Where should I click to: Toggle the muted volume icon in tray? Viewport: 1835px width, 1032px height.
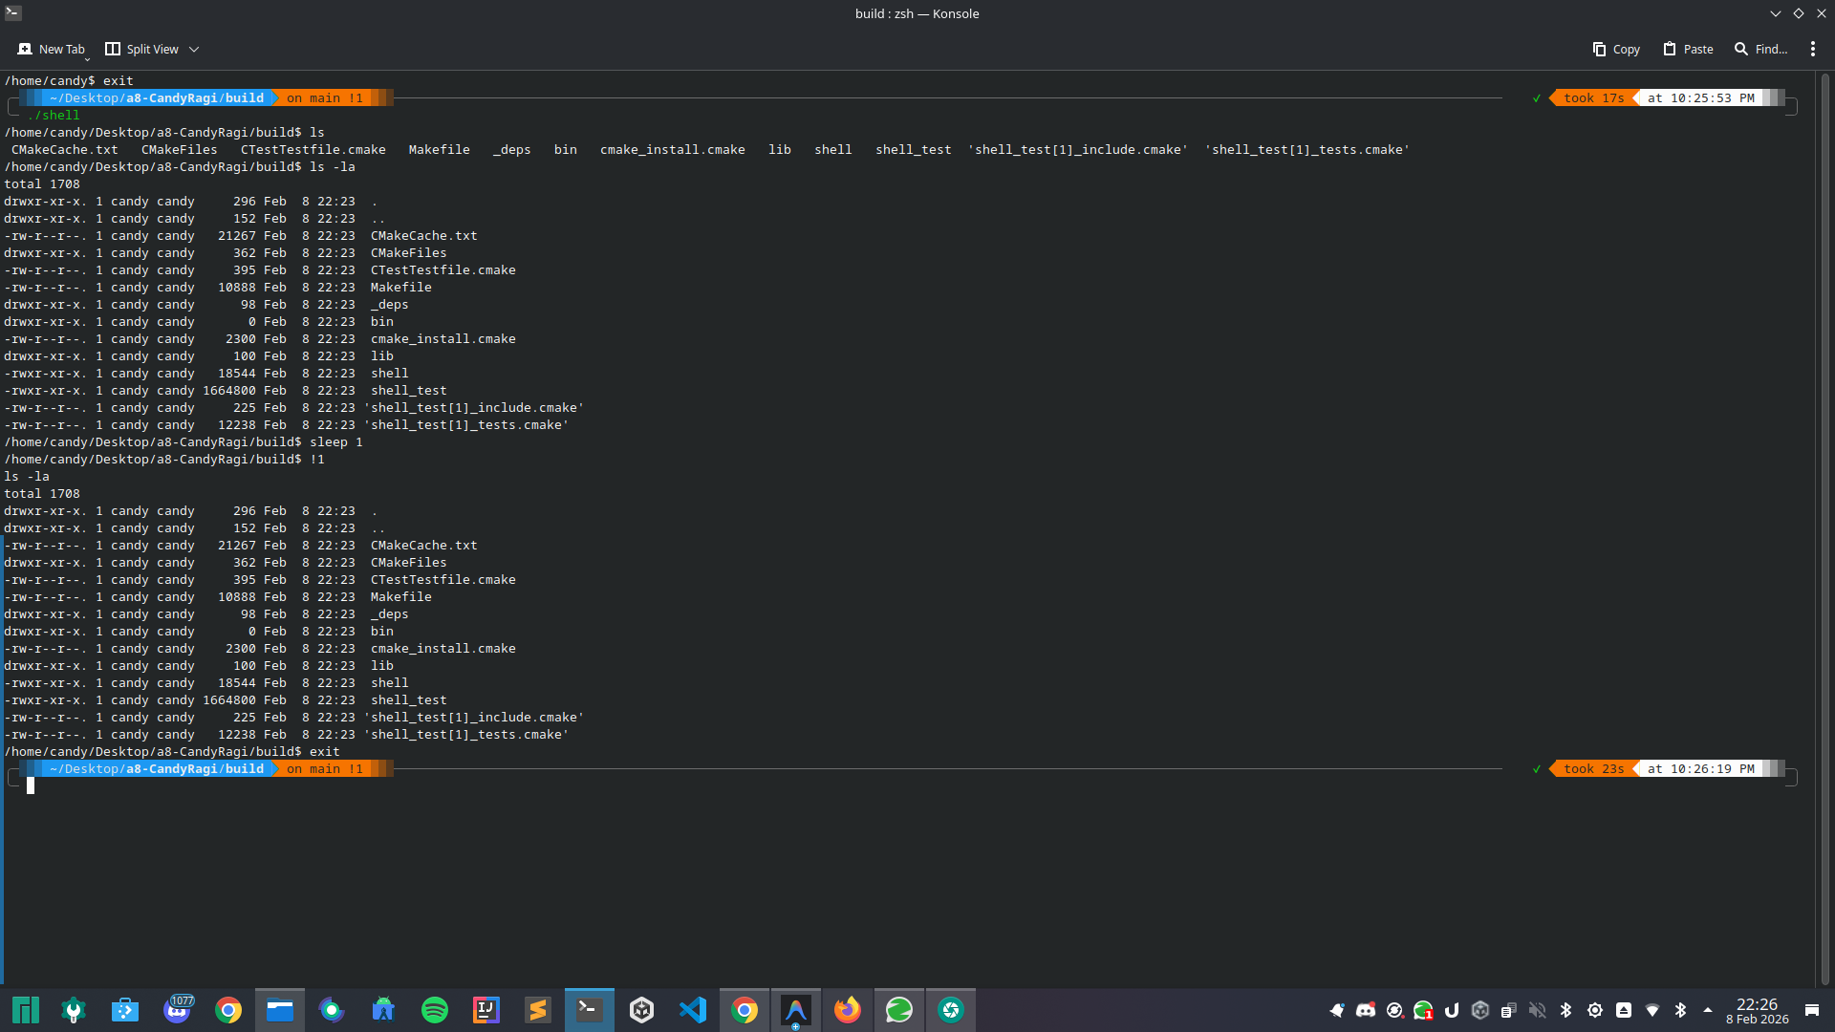tap(1538, 1010)
